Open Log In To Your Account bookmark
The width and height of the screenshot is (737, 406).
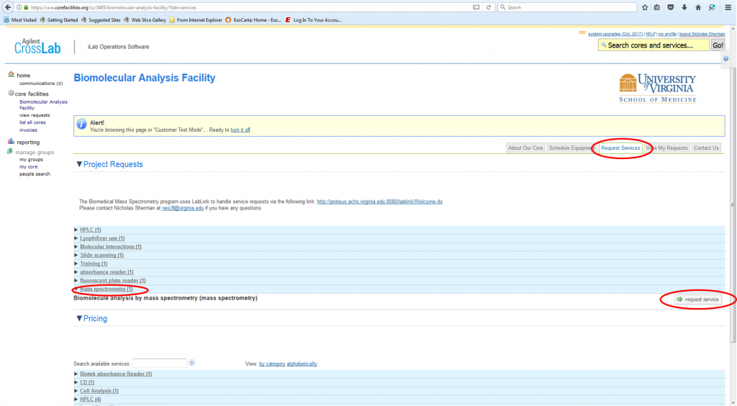click(313, 19)
